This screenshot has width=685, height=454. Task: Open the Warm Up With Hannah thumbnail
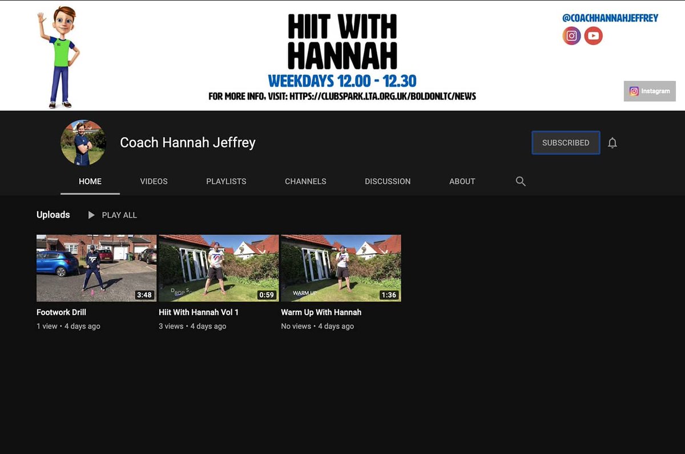coord(341,268)
